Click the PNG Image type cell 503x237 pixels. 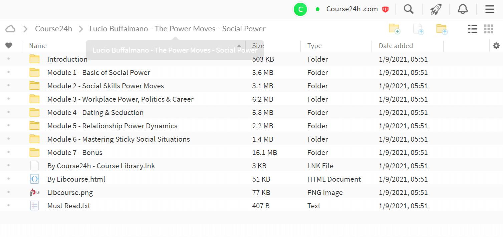click(325, 192)
